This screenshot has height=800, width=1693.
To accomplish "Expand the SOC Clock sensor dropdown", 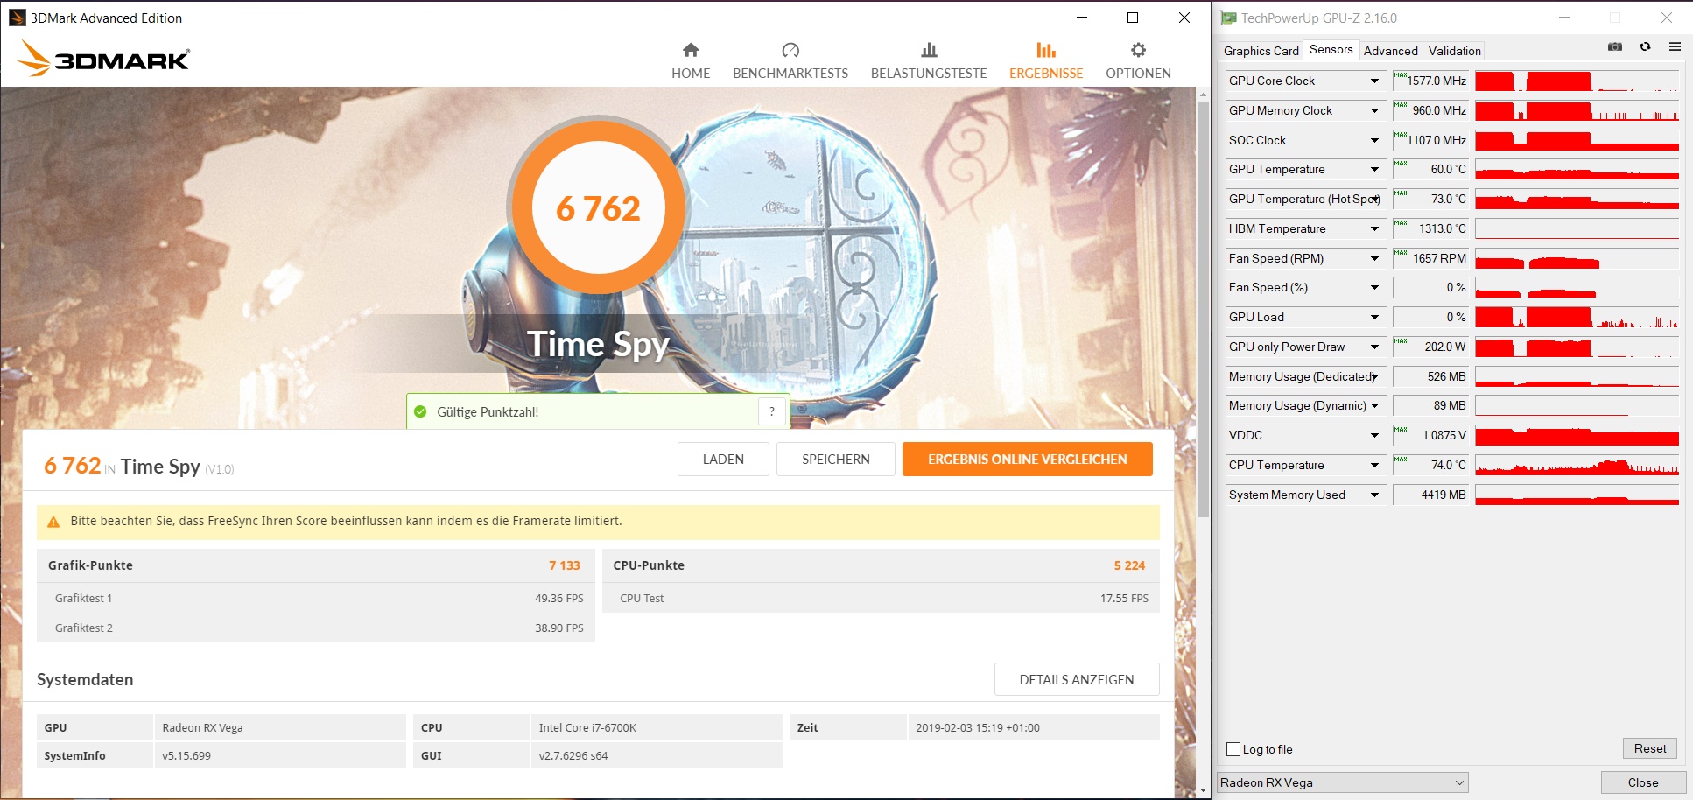I will pos(1374,141).
